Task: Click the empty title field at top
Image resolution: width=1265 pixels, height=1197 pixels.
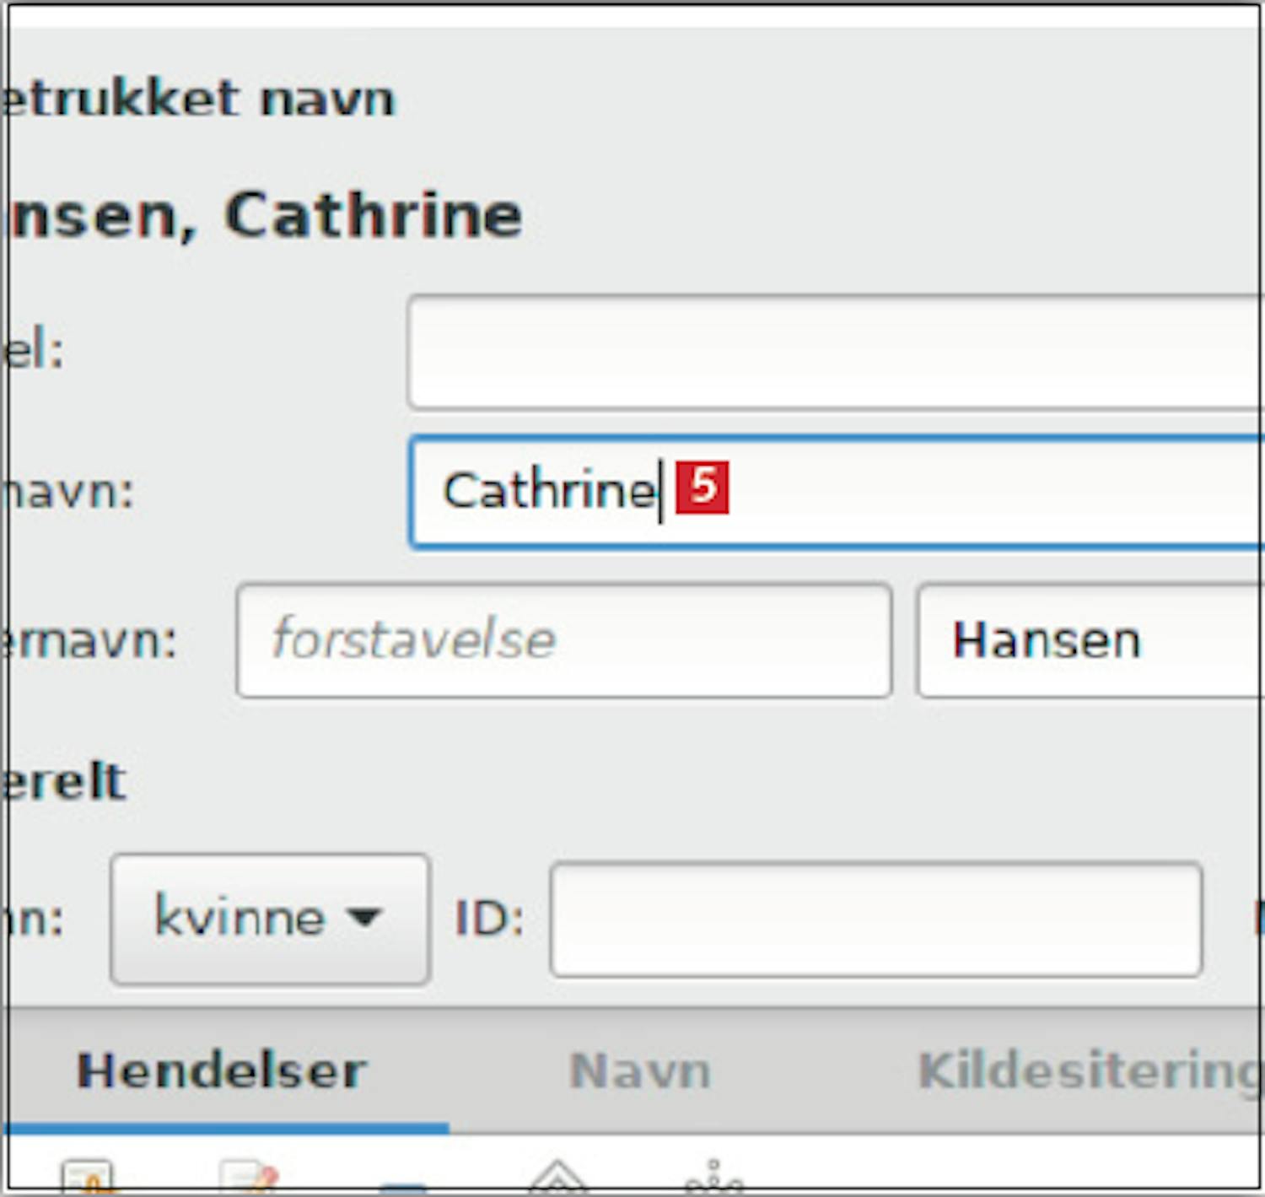Action: [835, 352]
